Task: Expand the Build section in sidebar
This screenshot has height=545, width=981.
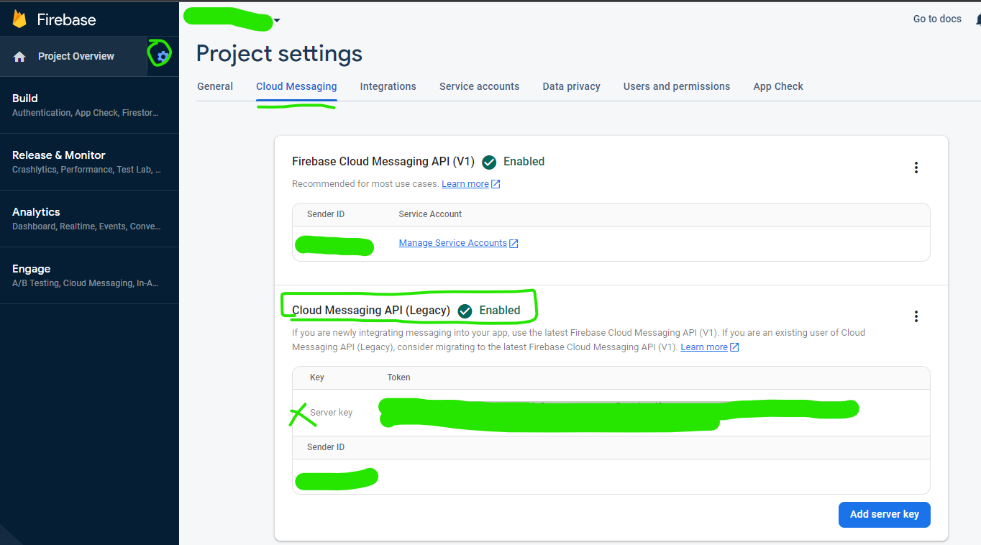Action: click(x=89, y=105)
